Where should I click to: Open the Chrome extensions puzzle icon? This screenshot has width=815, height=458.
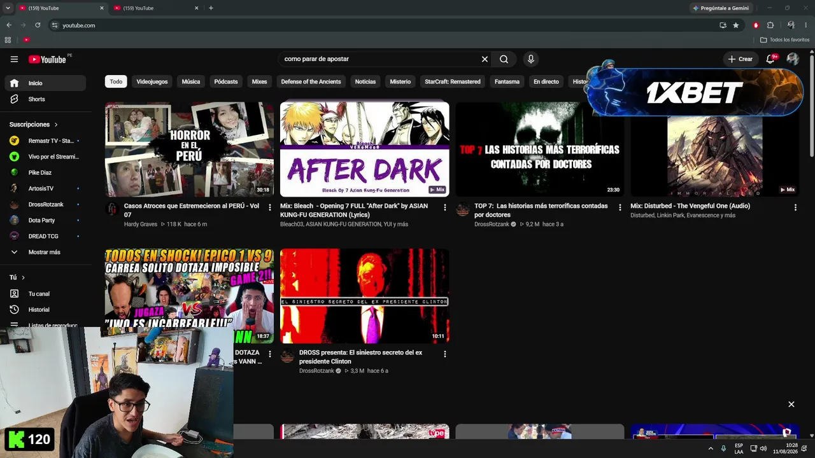click(770, 25)
